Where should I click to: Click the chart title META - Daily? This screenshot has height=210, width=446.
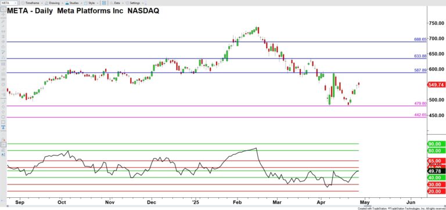coord(30,11)
